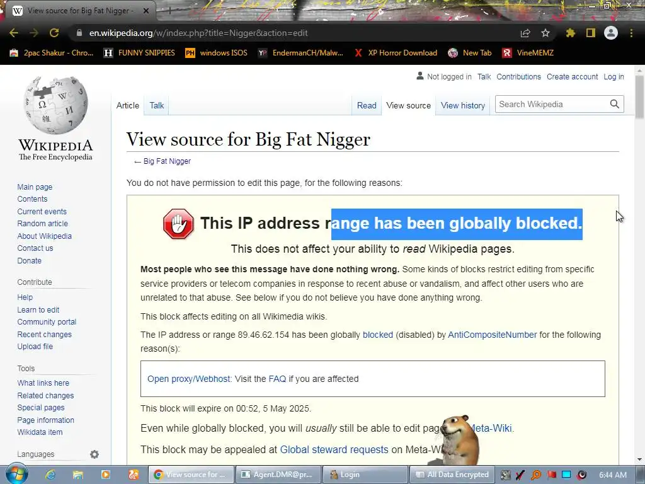The width and height of the screenshot is (645, 484).
Task: Select the View source tab
Action: [408, 105]
